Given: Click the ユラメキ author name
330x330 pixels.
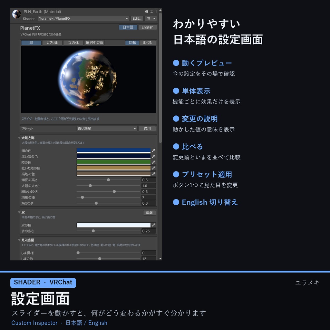Looking at the screenshot, I should pos(307,283).
